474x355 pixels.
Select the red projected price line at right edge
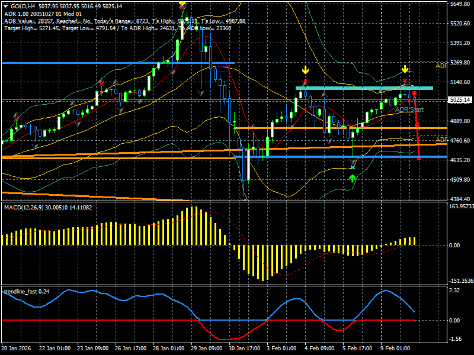pos(417,125)
